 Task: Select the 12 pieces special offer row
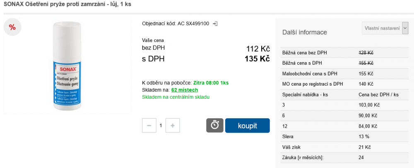click(x=344, y=126)
